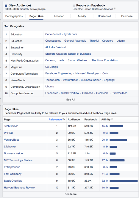Viewport: 139px width, 198px height.
Task: Open the Microsoft Developer link
Action: 87,73
